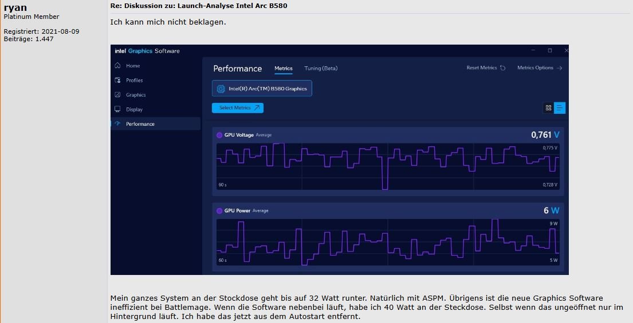This screenshot has height=323, width=633.
Task: Switch to list view layout
Action: [560, 108]
